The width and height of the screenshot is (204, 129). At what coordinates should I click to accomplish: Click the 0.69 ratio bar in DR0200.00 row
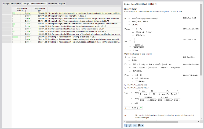click(x=15, y=37)
